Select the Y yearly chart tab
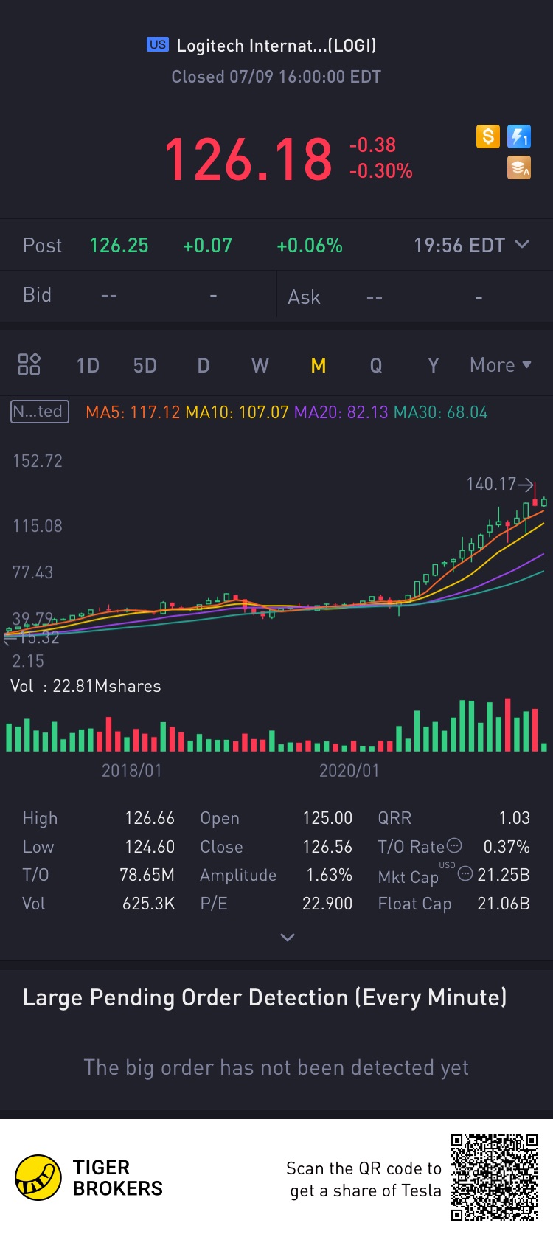The height and width of the screenshot is (1237, 553). pyautogui.click(x=434, y=366)
